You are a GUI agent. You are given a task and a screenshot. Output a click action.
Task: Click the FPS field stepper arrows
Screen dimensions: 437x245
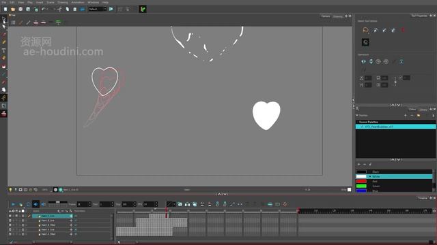pyautogui.click(x=156, y=204)
